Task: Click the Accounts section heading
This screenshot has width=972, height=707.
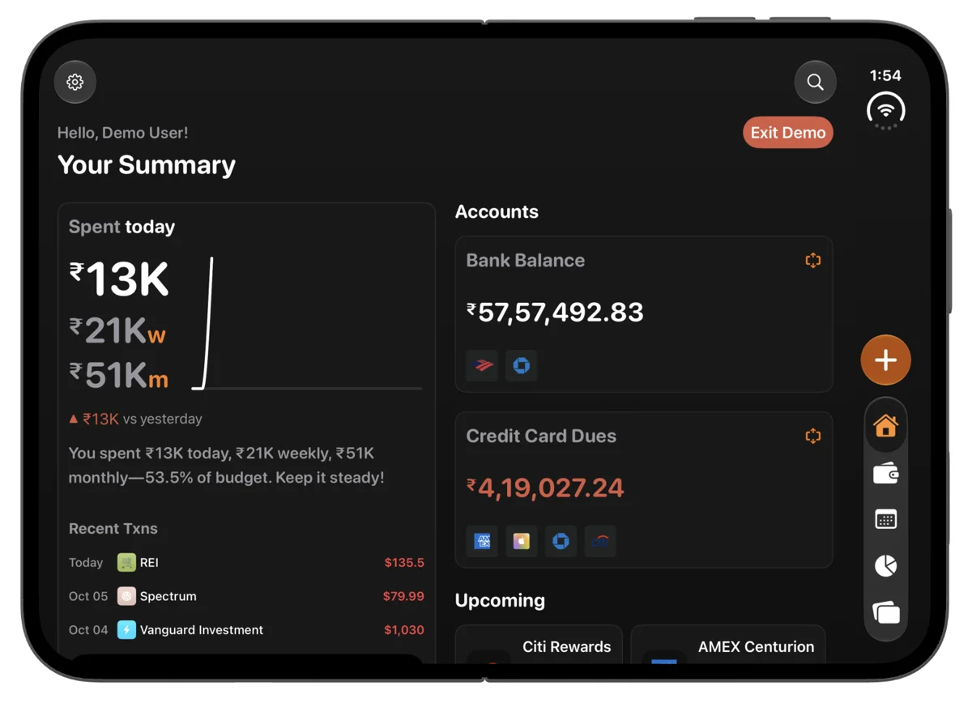Action: pyautogui.click(x=497, y=211)
